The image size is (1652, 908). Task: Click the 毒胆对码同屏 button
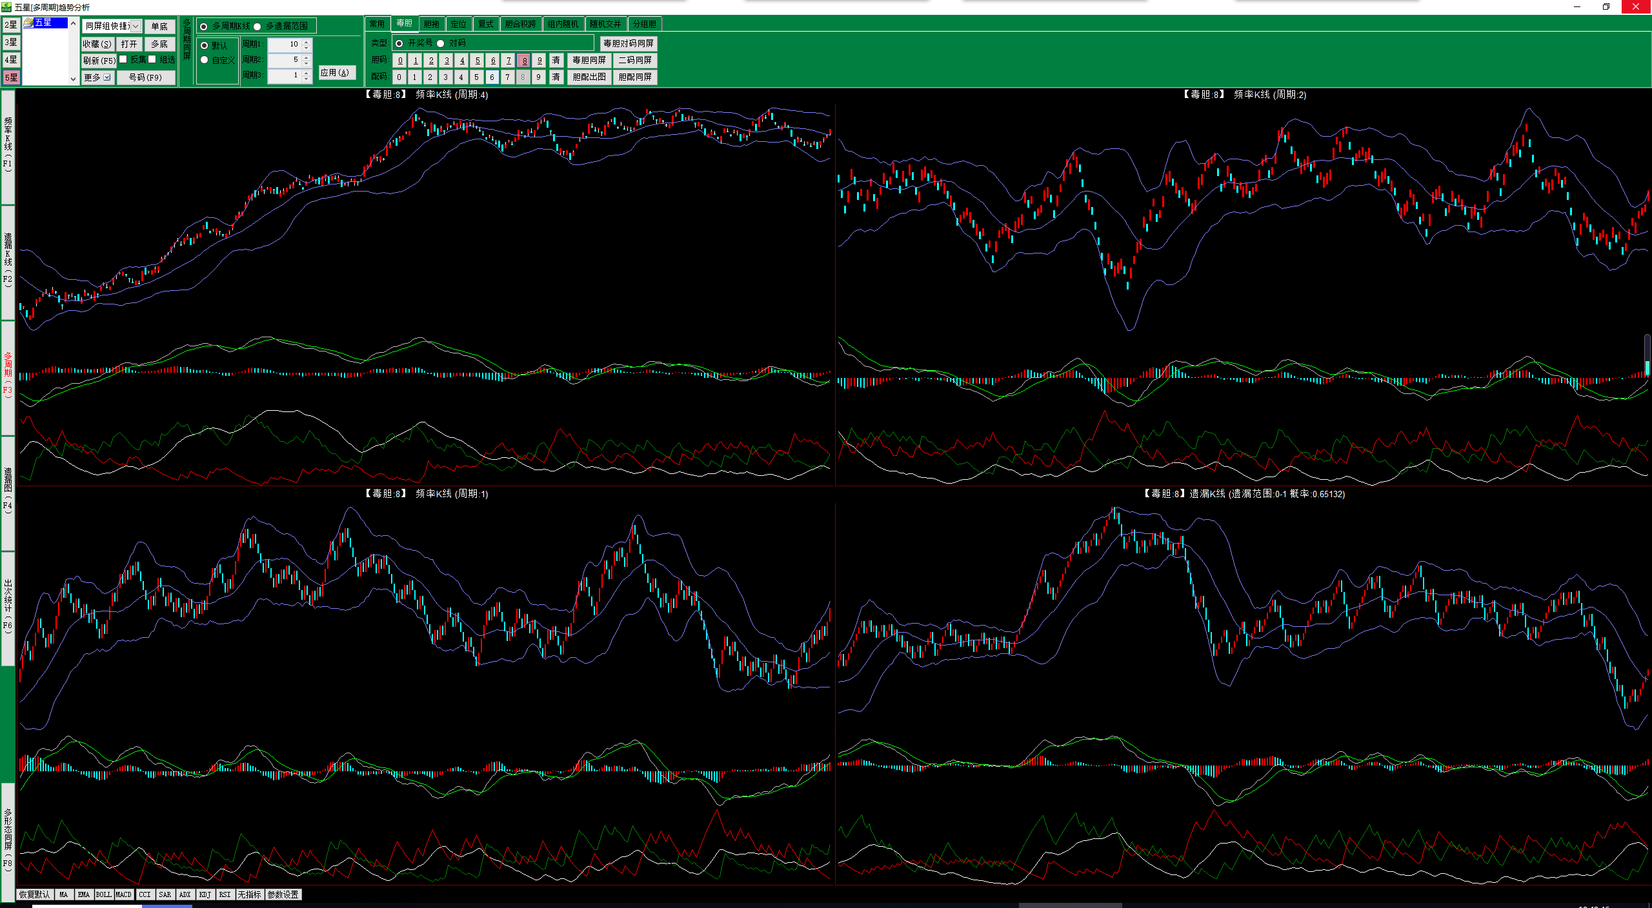[x=628, y=43]
